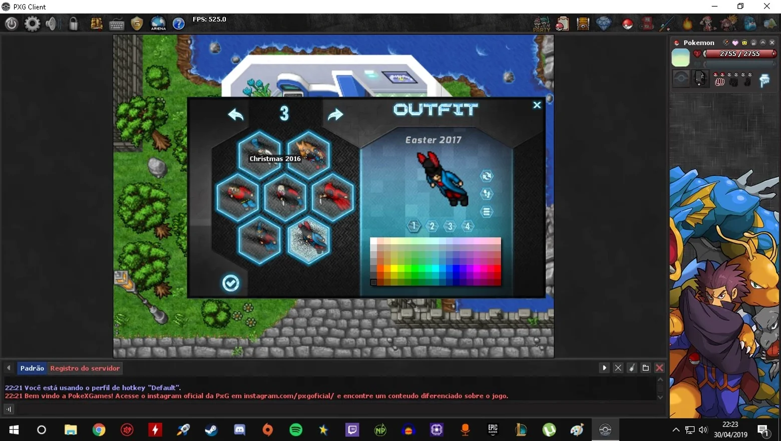Click the yellow smiley icon in Pokemon panel

click(x=744, y=43)
